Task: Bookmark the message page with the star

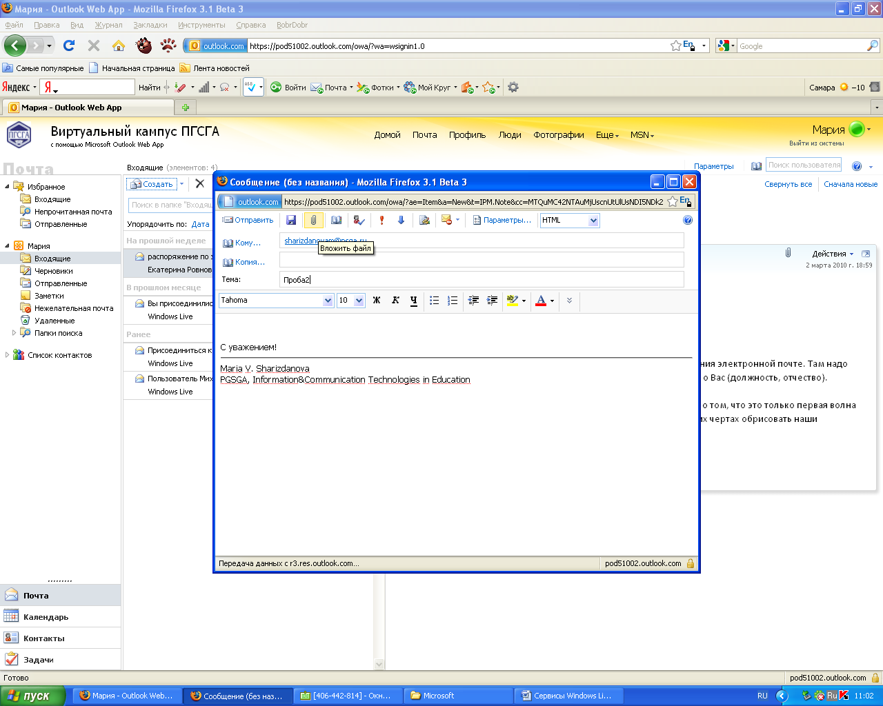Action: point(672,201)
